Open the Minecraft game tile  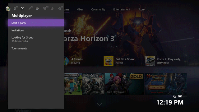tap(73, 84)
